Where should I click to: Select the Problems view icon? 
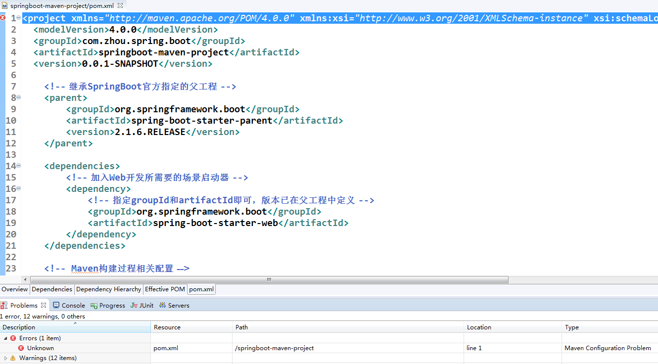point(5,305)
